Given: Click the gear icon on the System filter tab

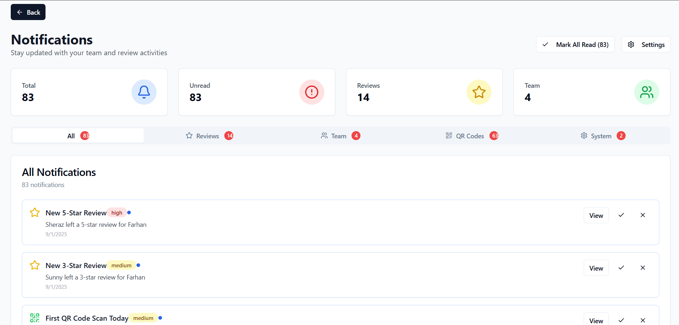Looking at the screenshot, I should click(584, 135).
